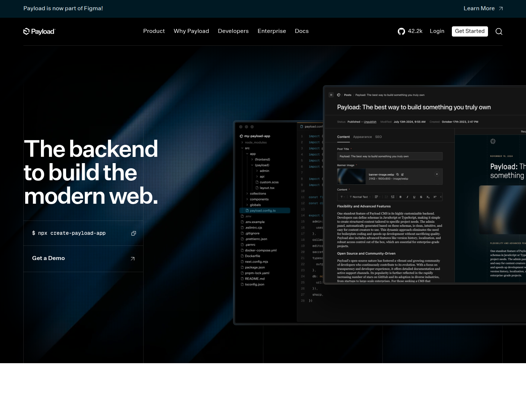This screenshot has width=526, height=395.
Task: Switch to the Appearance tab in mockup
Action: tap(362, 137)
